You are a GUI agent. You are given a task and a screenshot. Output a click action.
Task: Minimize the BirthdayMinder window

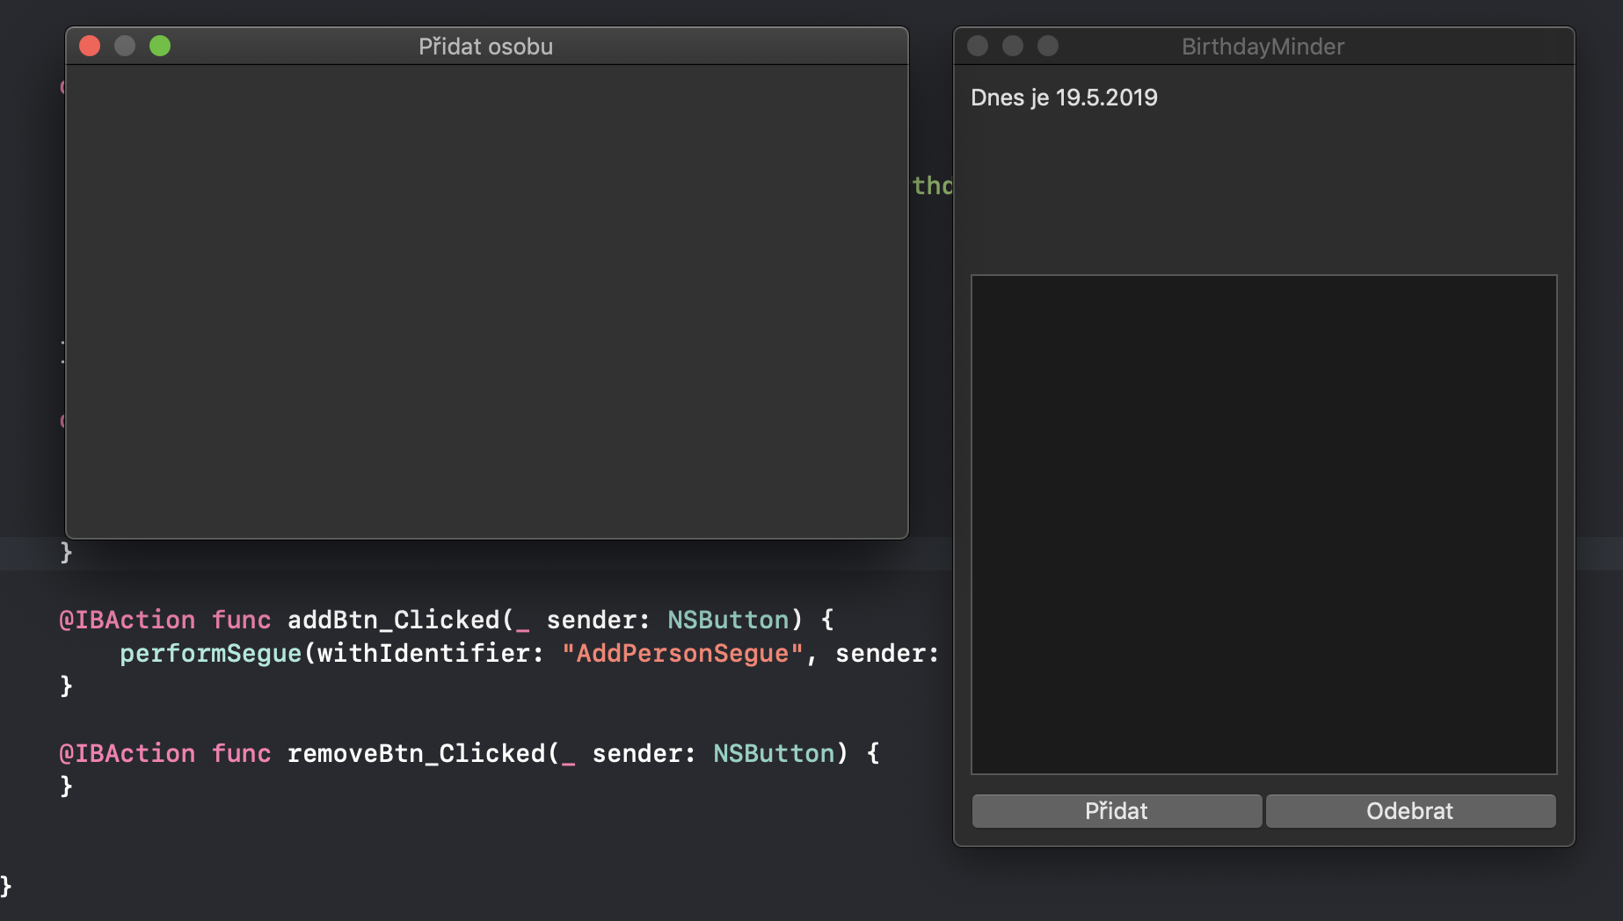point(1012,46)
